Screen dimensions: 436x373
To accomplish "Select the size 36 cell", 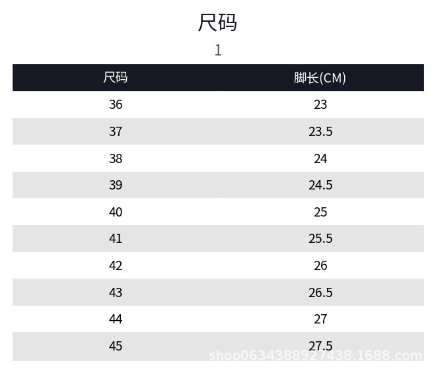I will click(116, 104).
